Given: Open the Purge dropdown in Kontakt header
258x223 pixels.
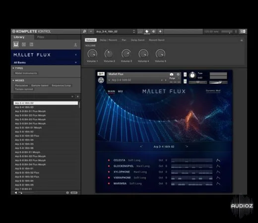Looking at the screenshot, I should (175, 78).
